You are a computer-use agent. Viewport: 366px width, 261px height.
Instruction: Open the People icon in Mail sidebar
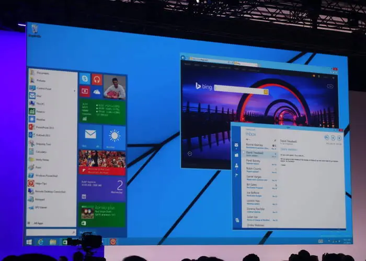pos(236,165)
